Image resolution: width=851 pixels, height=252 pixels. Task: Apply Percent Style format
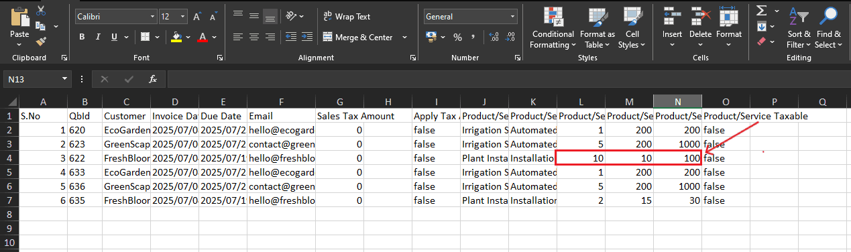(457, 37)
